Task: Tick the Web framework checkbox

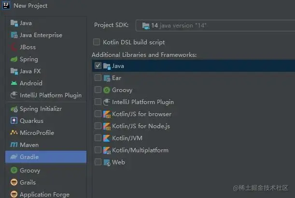Action: [x=98, y=162]
